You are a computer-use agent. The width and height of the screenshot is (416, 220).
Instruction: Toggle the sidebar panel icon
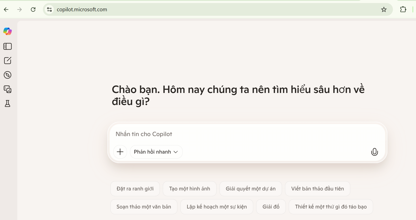pyautogui.click(x=8, y=46)
